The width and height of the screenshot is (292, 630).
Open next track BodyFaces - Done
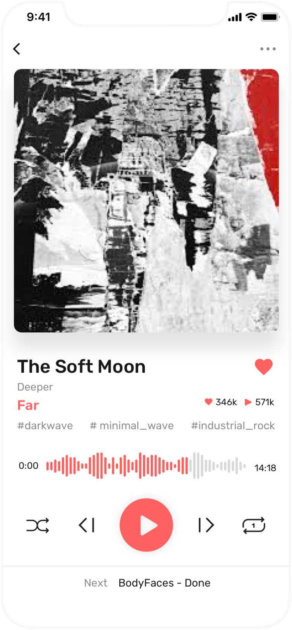165,583
